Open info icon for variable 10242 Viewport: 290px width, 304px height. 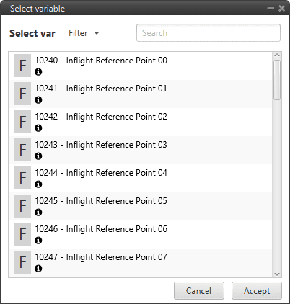[x=38, y=128]
